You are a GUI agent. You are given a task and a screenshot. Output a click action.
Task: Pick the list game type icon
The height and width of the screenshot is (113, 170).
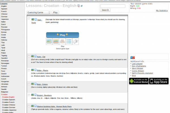[x=69, y=41]
